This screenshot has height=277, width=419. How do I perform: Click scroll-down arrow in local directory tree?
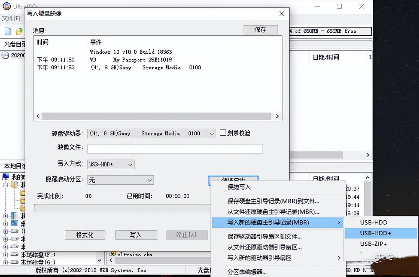point(100,261)
